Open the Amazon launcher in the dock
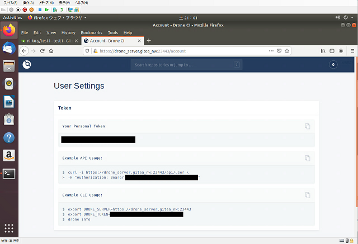The image size is (358, 244). tap(9, 156)
